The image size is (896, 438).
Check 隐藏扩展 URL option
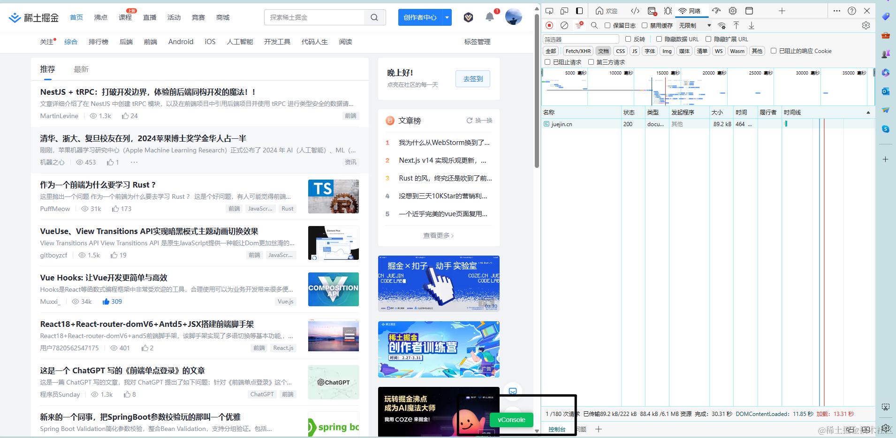[708, 39]
